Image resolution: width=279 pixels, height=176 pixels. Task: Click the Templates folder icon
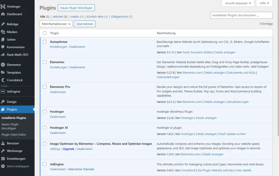click(x=3, y=72)
